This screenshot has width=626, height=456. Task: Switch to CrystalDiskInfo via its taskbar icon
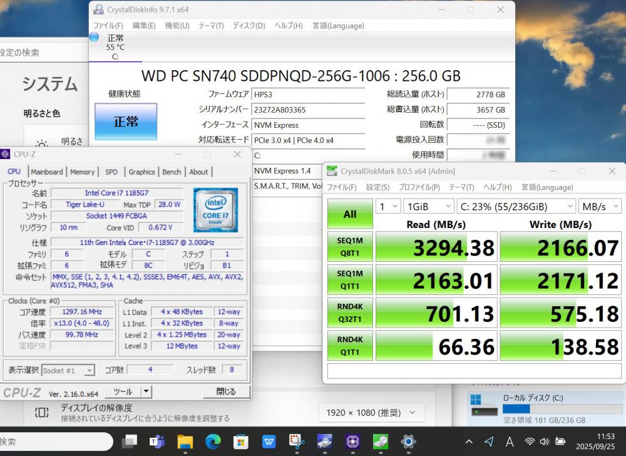[x=324, y=441]
